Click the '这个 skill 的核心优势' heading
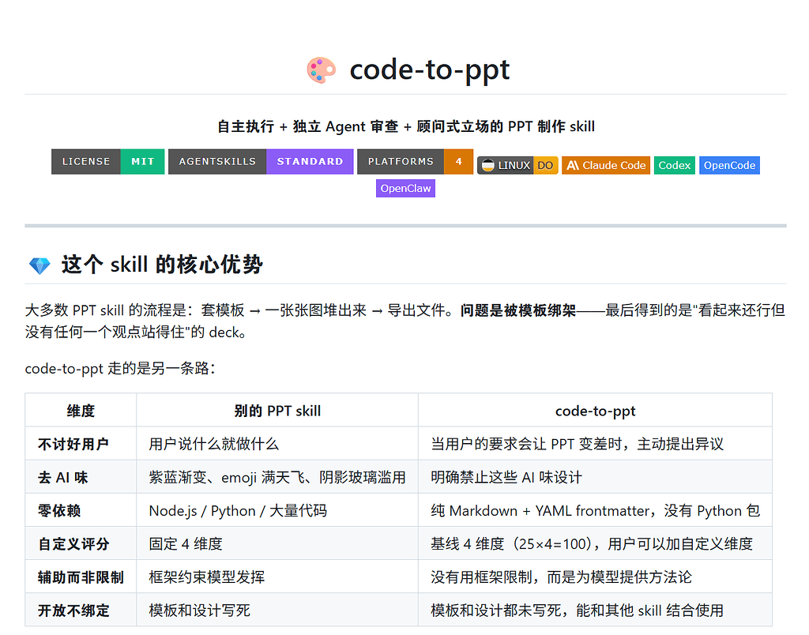Screen dimensions: 809x635 coord(162,265)
